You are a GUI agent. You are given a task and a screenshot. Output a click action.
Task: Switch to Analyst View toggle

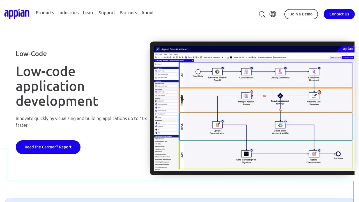click(336, 58)
